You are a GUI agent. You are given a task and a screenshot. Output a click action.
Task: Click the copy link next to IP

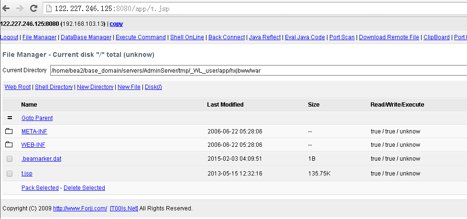click(116, 24)
